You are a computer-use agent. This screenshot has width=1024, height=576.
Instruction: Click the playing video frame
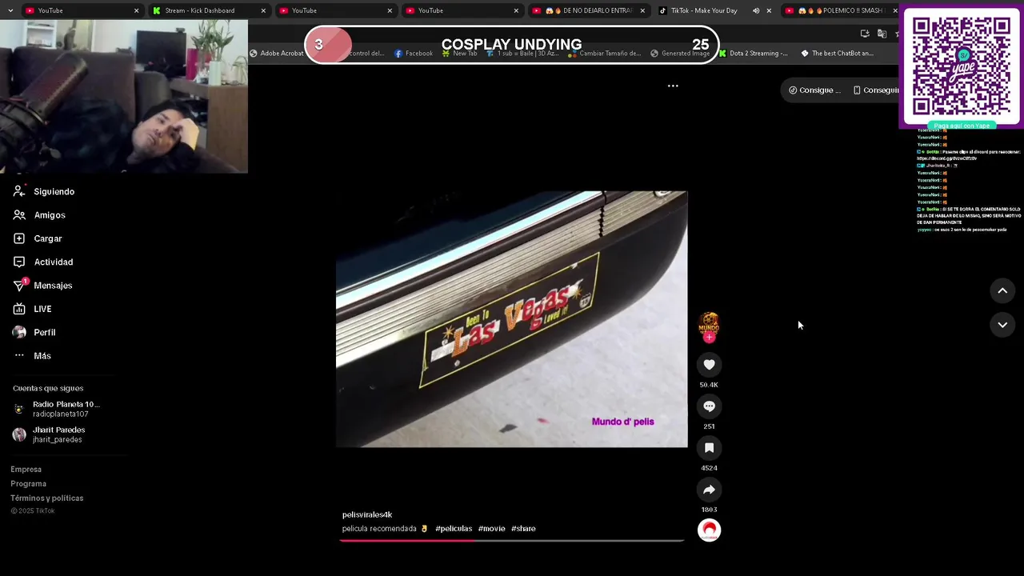pyautogui.click(x=511, y=319)
